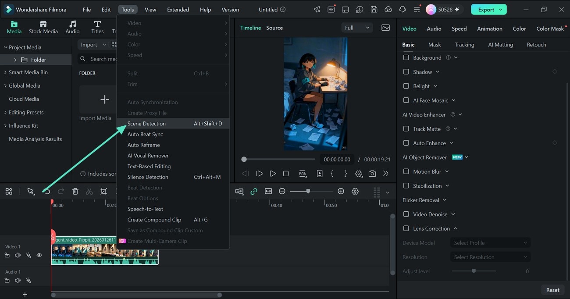Enable the Stabilization checkbox
Viewport: 570px width, 299px height.
(406, 186)
